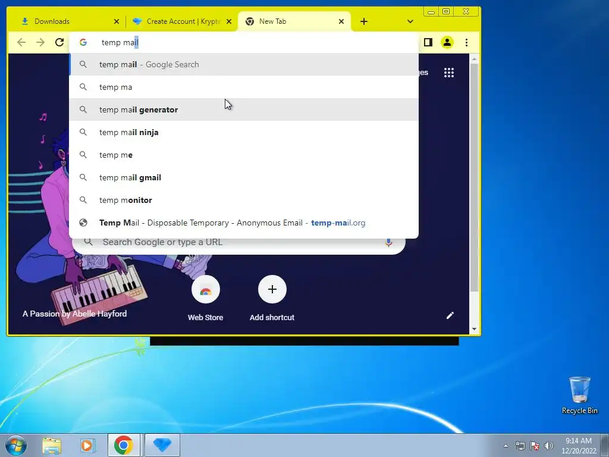This screenshot has width=609, height=457.
Task: Show hidden system tray icons
Action: [506, 446]
